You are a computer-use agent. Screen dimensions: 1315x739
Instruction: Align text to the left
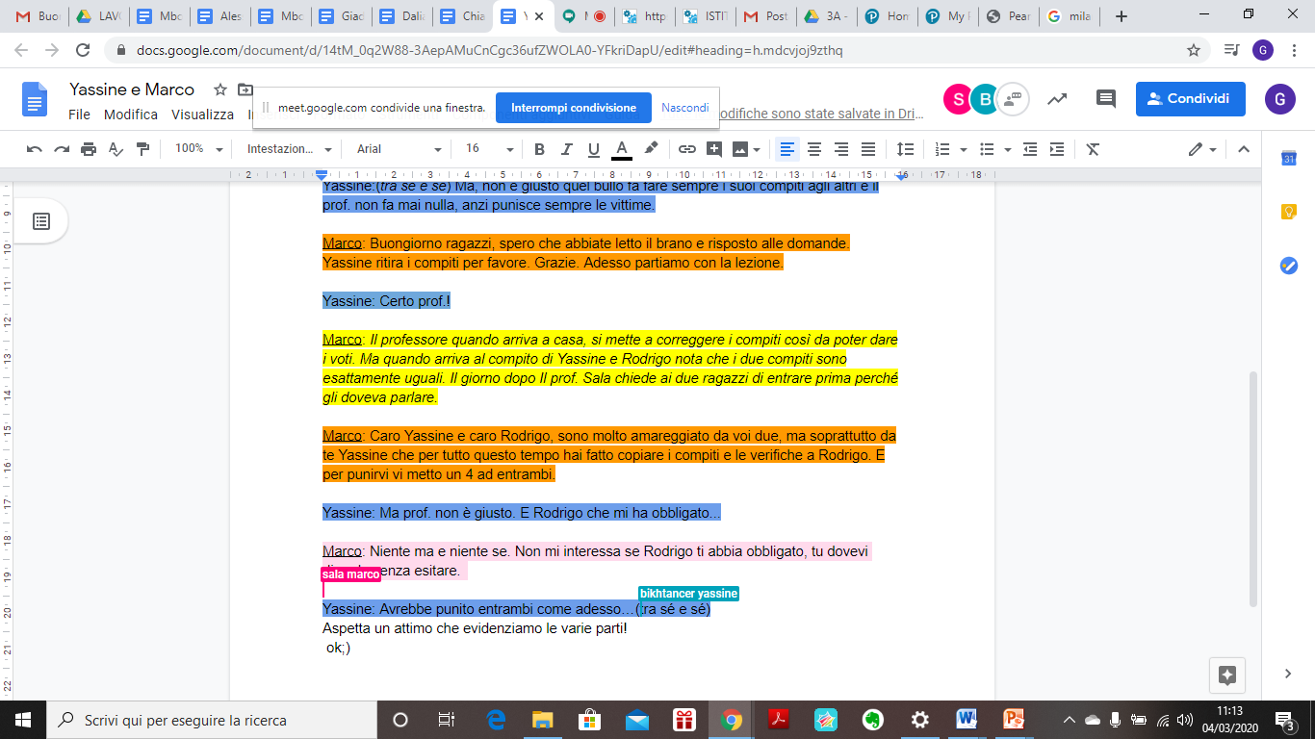pos(787,149)
